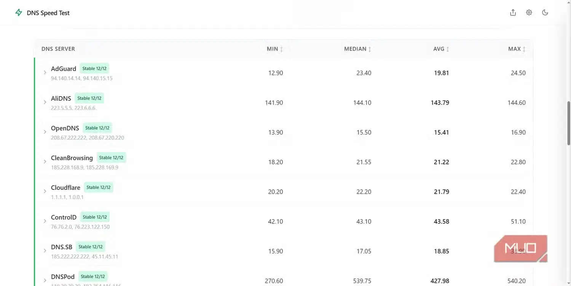Click ControlD MAX value 51.10

(x=518, y=221)
